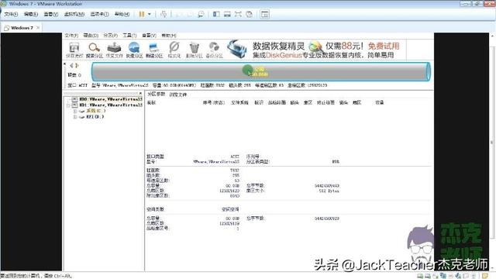Open the 硬盘(D) menu in DiskGenius
The height and width of the screenshot is (279, 496).
[91, 36]
